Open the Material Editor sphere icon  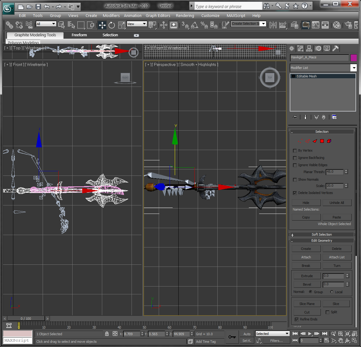(x=337, y=25)
